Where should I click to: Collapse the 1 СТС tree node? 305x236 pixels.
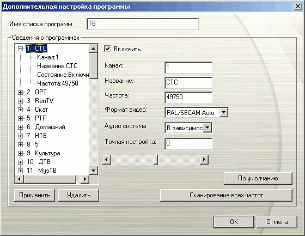(21, 49)
